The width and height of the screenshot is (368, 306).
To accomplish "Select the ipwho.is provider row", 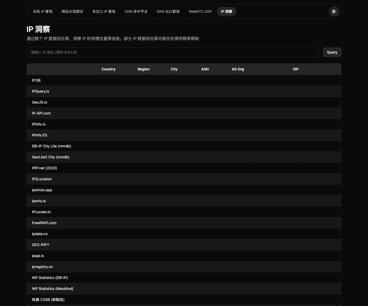I will [x=184, y=201].
